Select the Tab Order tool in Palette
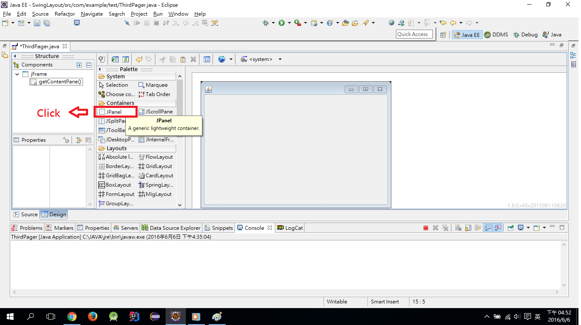 tap(155, 94)
